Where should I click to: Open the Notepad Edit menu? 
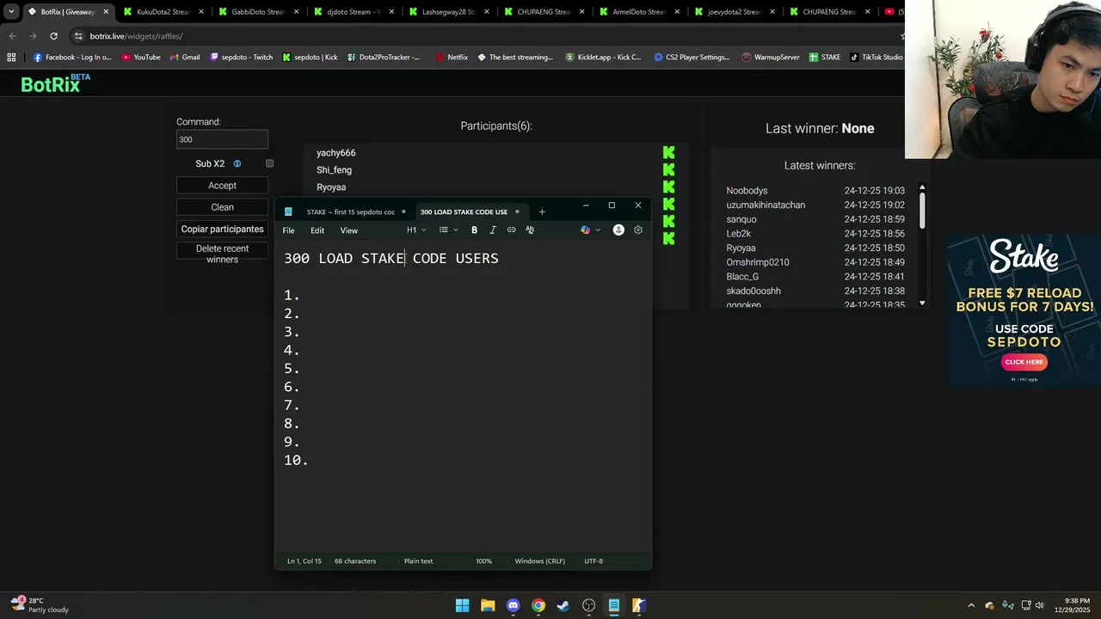317,230
